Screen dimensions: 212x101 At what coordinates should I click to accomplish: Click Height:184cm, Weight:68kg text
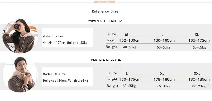click(66, 81)
